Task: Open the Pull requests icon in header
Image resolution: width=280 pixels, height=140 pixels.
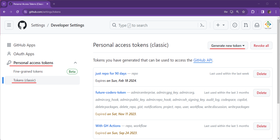Action: 246,25
